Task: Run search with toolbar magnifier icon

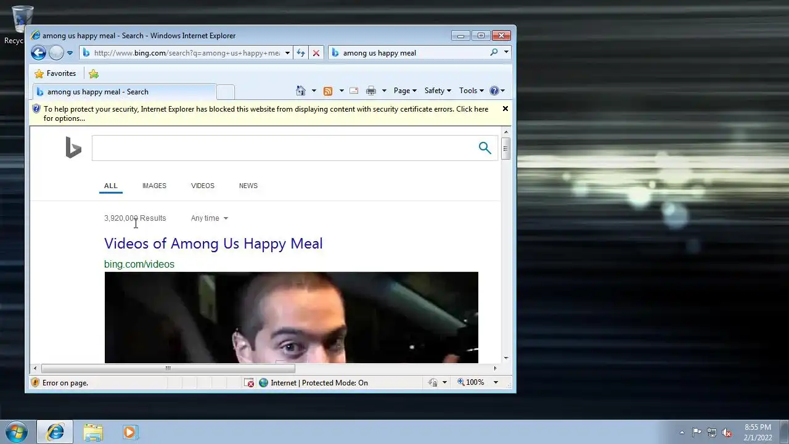Action: coord(494,52)
